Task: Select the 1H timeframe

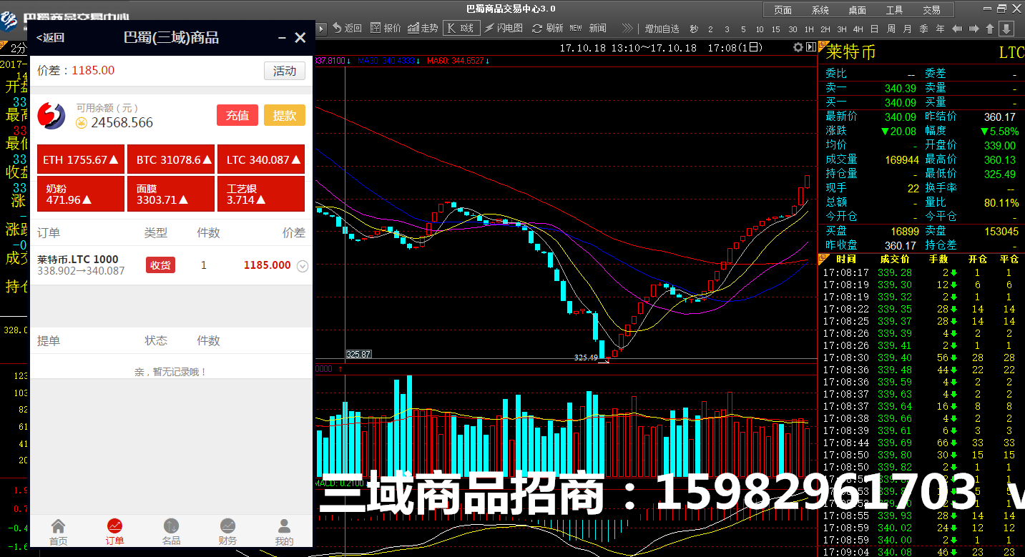Action: point(809,29)
